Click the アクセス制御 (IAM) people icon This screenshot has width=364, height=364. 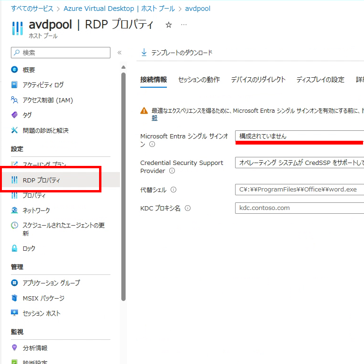click(14, 100)
